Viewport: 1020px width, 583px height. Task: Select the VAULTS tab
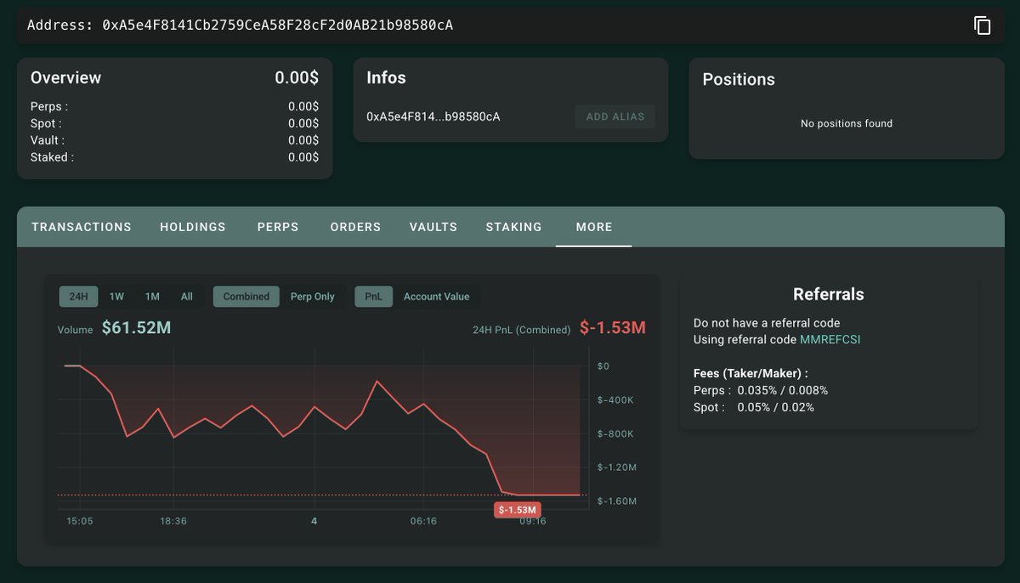pyautogui.click(x=433, y=227)
